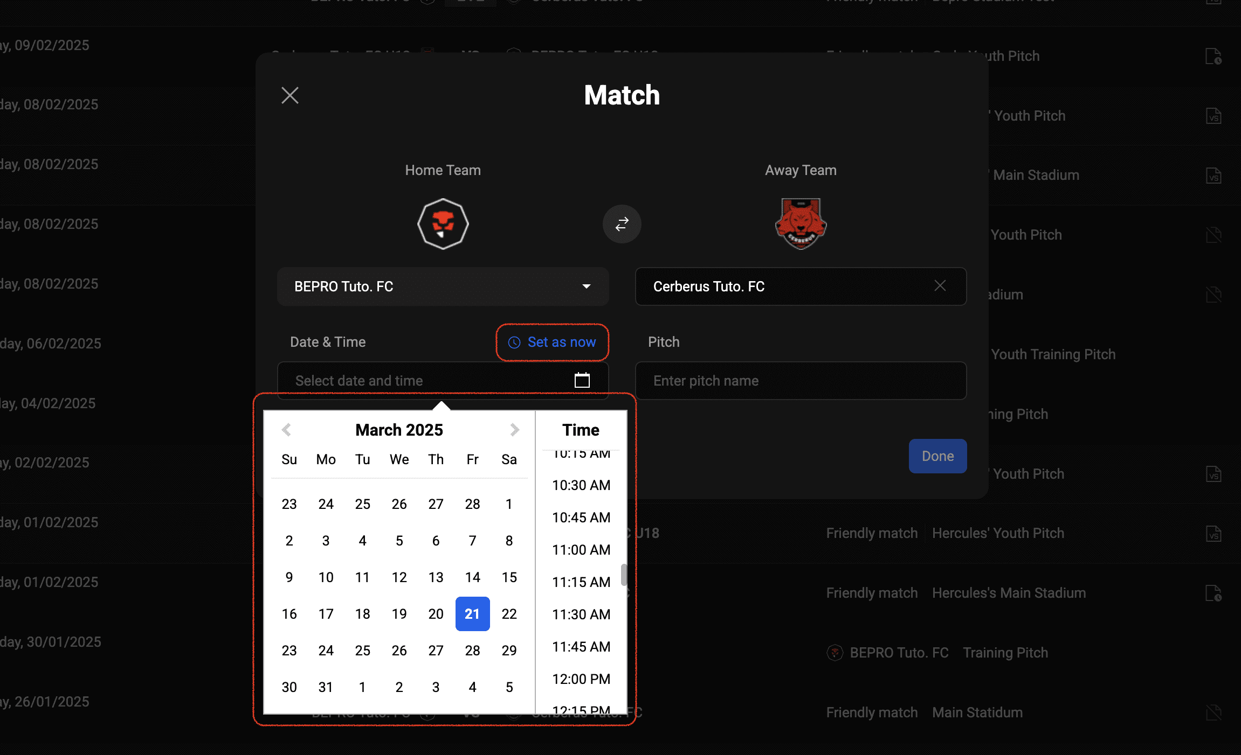1241x755 pixels.
Task: Select March 22 in the calendar
Action: [x=509, y=614]
